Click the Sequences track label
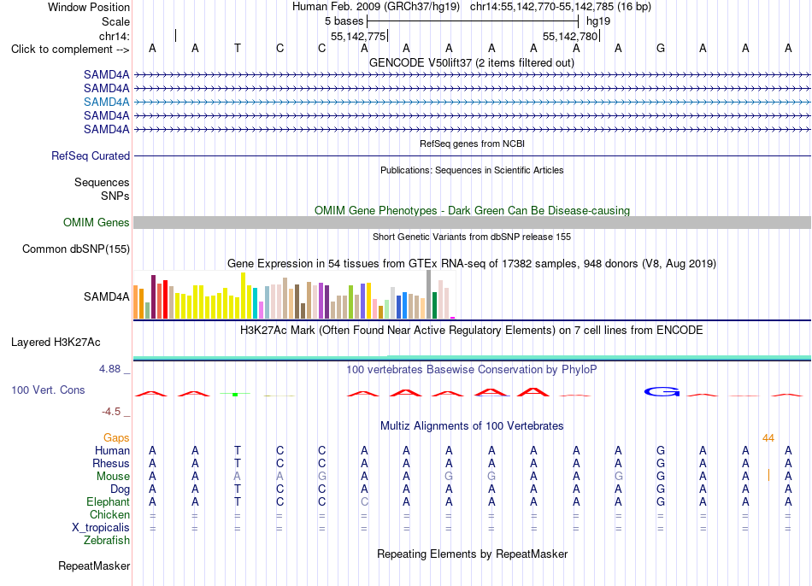 pyautogui.click(x=102, y=182)
